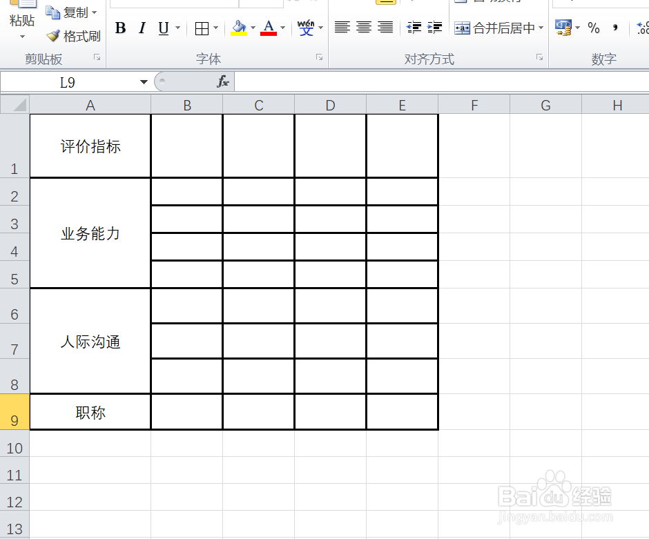Open the 复制 dropdown arrow
This screenshot has height=539, width=649.
(x=95, y=13)
